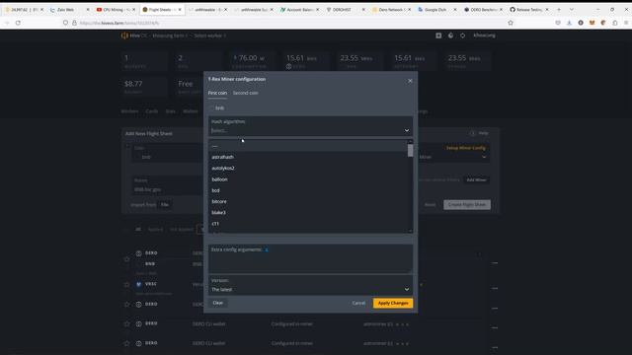Close the T-Rex Miner configuration dialog
632x355 pixels.
pyautogui.click(x=410, y=81)
